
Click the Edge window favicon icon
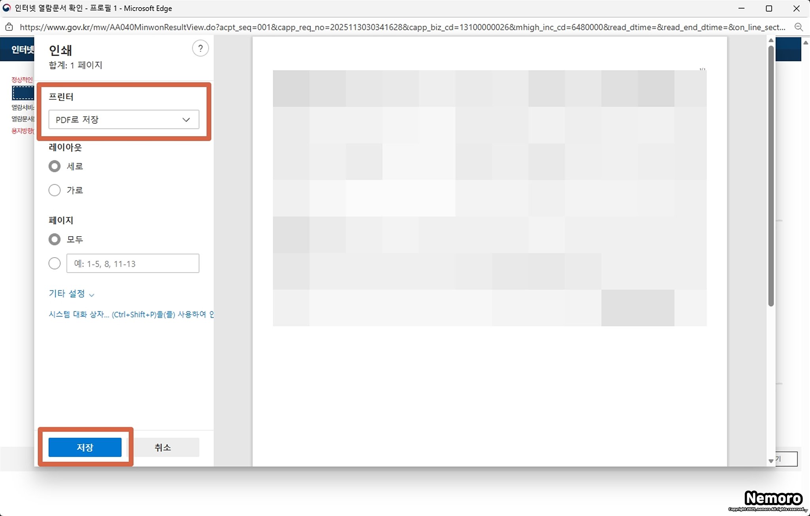7,8
